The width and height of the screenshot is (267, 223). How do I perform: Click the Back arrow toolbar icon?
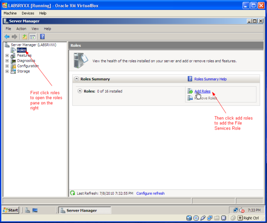[x=7, y=37]
